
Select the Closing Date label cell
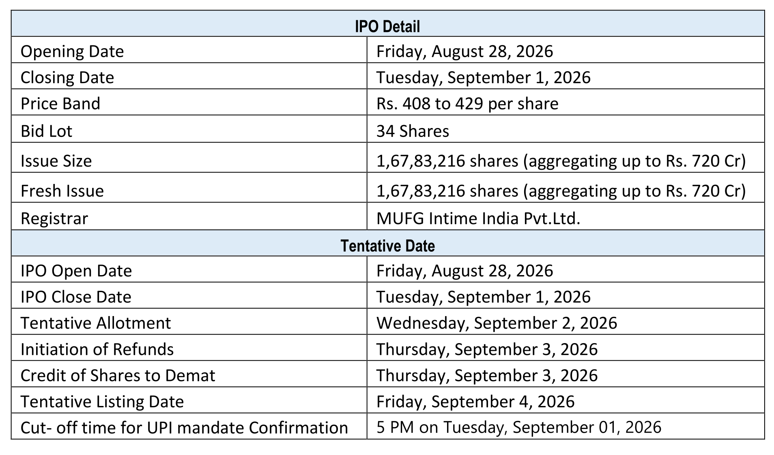[189, 76]
